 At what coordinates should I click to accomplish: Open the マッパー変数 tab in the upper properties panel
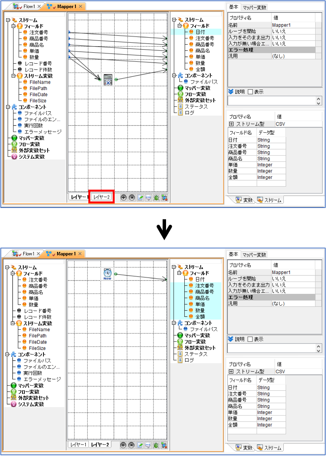[254, 8]
